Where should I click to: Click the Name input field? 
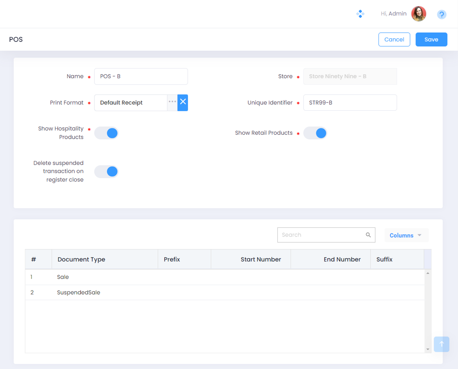point(141,76)
